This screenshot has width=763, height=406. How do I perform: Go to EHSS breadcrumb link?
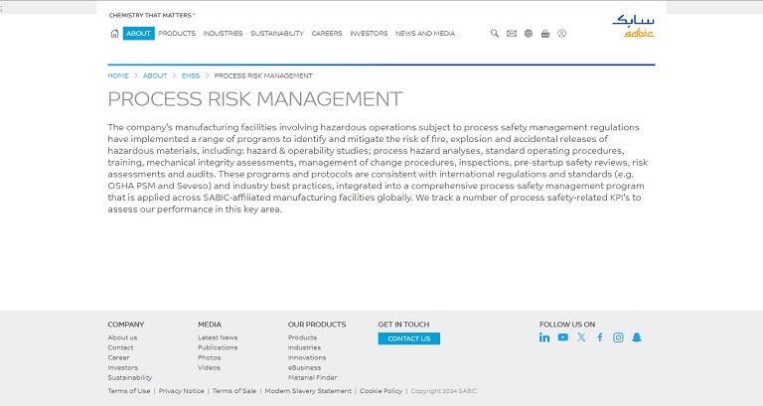coord(190,75)
